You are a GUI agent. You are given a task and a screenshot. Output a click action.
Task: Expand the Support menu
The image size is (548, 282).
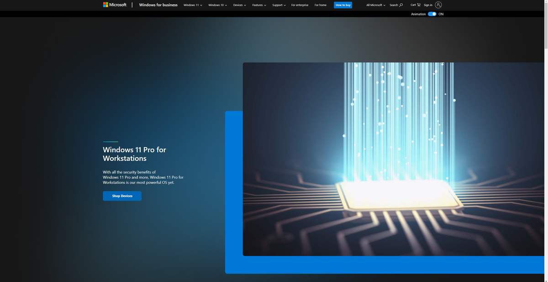(x=279, y=5)
